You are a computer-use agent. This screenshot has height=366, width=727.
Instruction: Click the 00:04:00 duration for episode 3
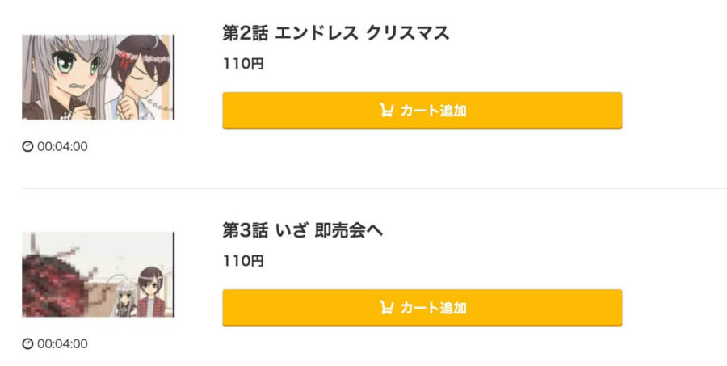click(62, 343)
